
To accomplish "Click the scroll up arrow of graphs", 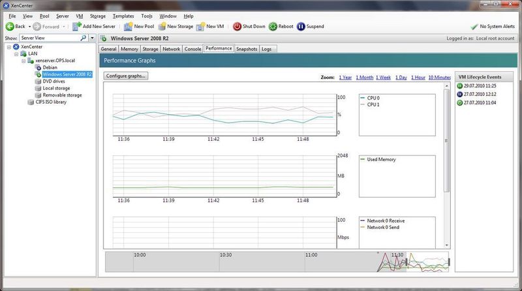I will (x=447, y=86).
